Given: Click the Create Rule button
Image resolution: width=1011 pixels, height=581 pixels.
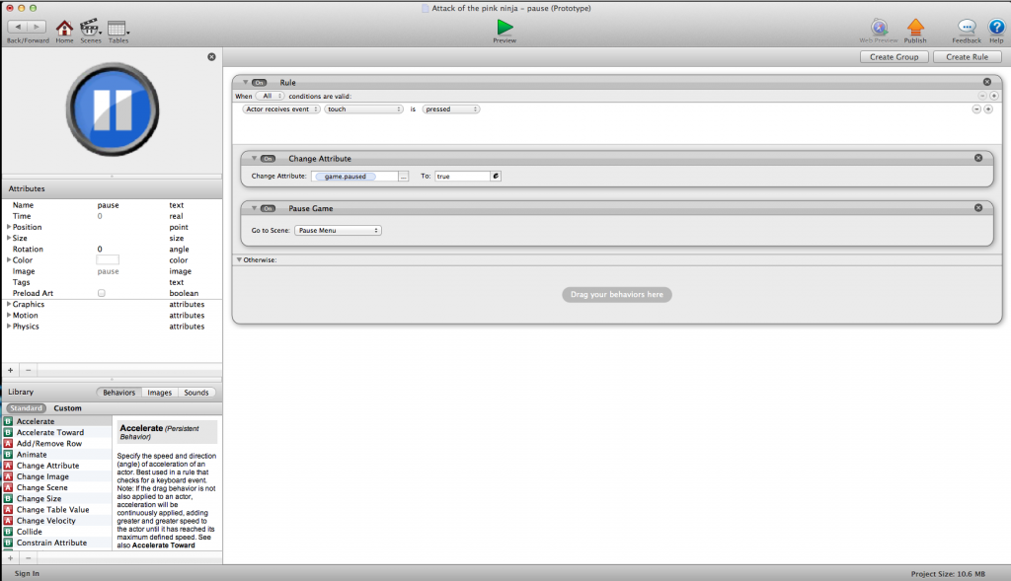Looking at the screenshot, I should pos(967,57).
